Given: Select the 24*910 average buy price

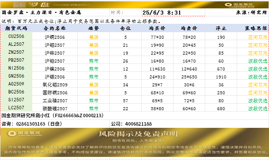Looking at the screenshot, I should (158, 77).
